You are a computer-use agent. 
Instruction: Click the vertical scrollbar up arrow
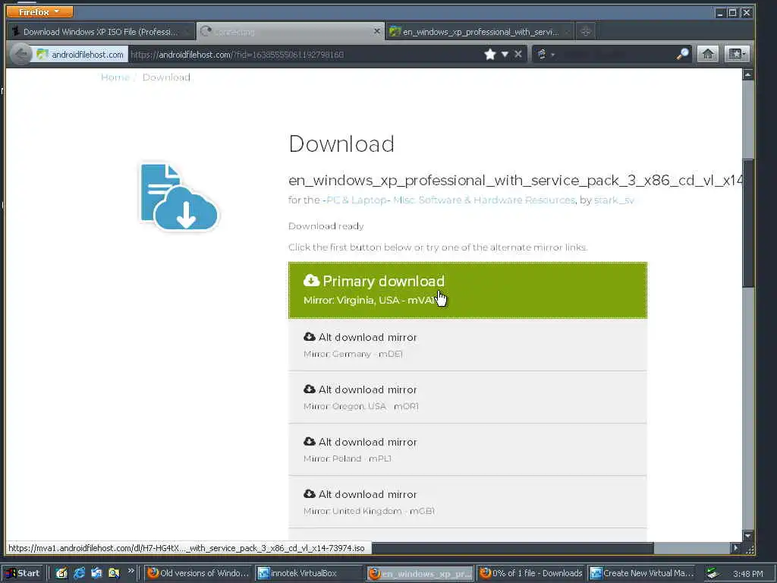(x=747, y=75)
